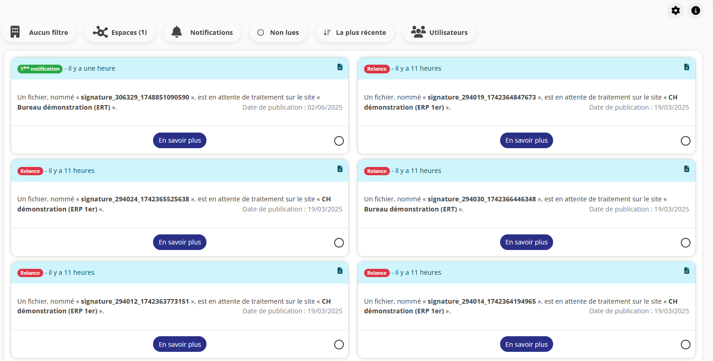
Task: Click document icon on signature_294030 card
Action: 687,169
